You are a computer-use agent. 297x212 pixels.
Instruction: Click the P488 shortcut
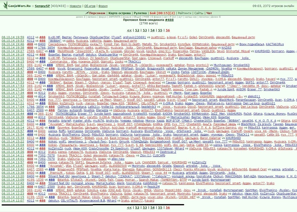[146, 17]
